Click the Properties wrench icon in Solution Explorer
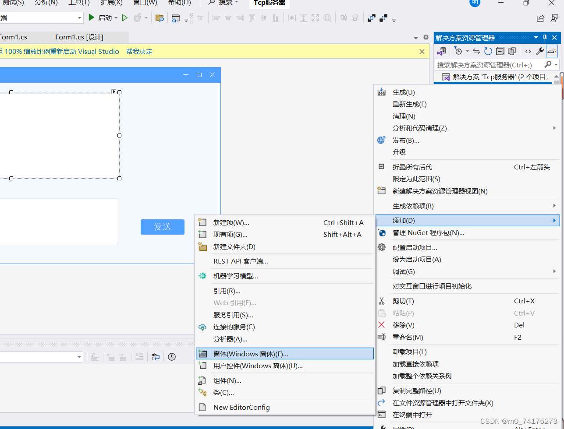 pyautogui.click(x=539, y=51)
